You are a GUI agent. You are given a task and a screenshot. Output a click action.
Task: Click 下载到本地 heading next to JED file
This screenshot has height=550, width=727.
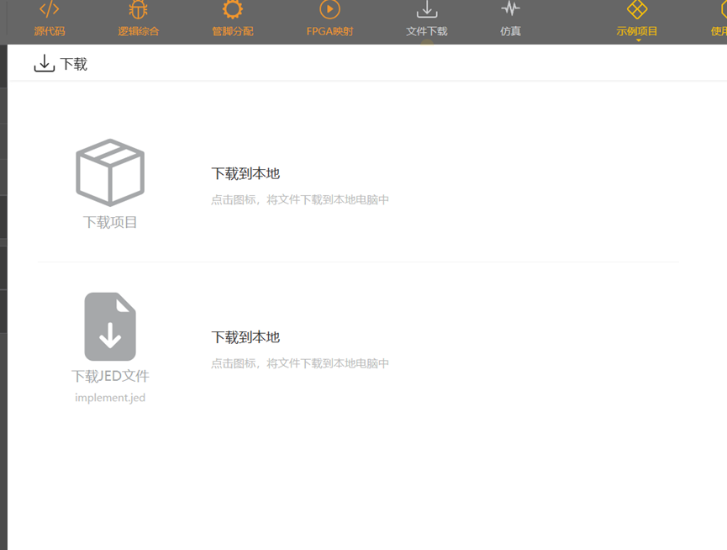tap(245, 337)
